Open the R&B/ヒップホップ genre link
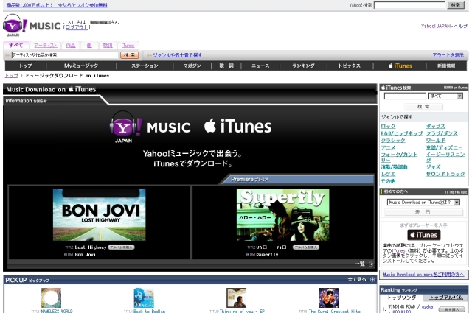 click(x=401, y=133)
